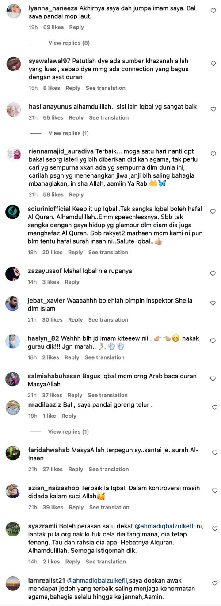Toggle like on syazramli's comment
Screen dimensions: 221x606
coord(213,529)
